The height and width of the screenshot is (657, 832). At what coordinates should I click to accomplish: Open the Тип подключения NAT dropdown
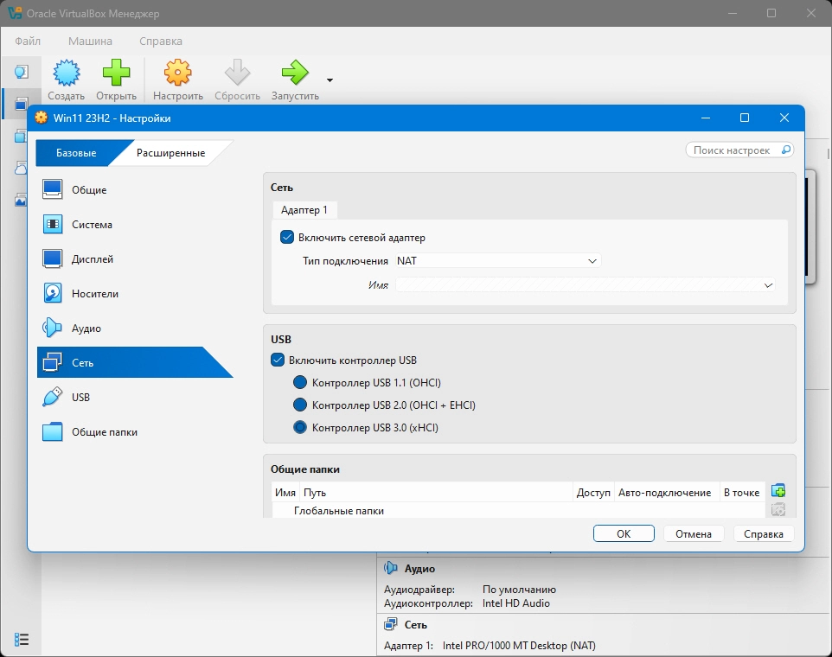coord(498,261)
